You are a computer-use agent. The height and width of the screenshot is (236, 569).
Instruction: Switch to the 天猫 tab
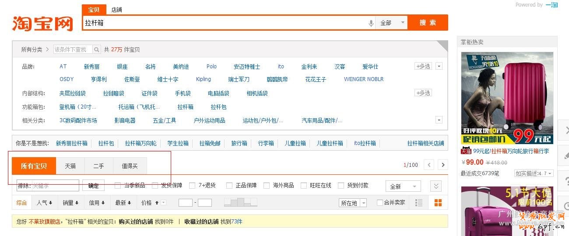click(x=70, y=166)
